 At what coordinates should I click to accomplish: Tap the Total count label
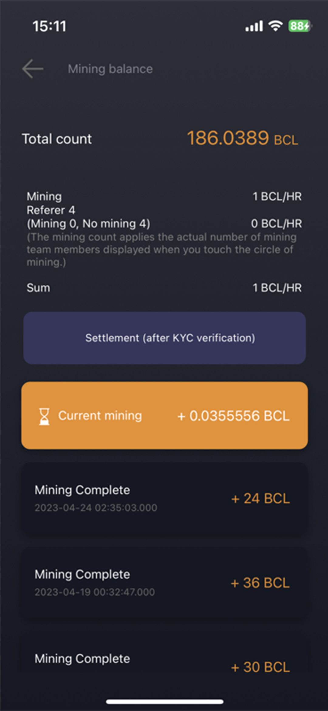(x=57, y=139)
